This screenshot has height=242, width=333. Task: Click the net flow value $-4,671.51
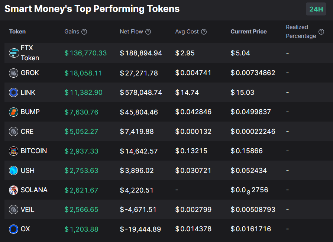[x=138, y=210]
